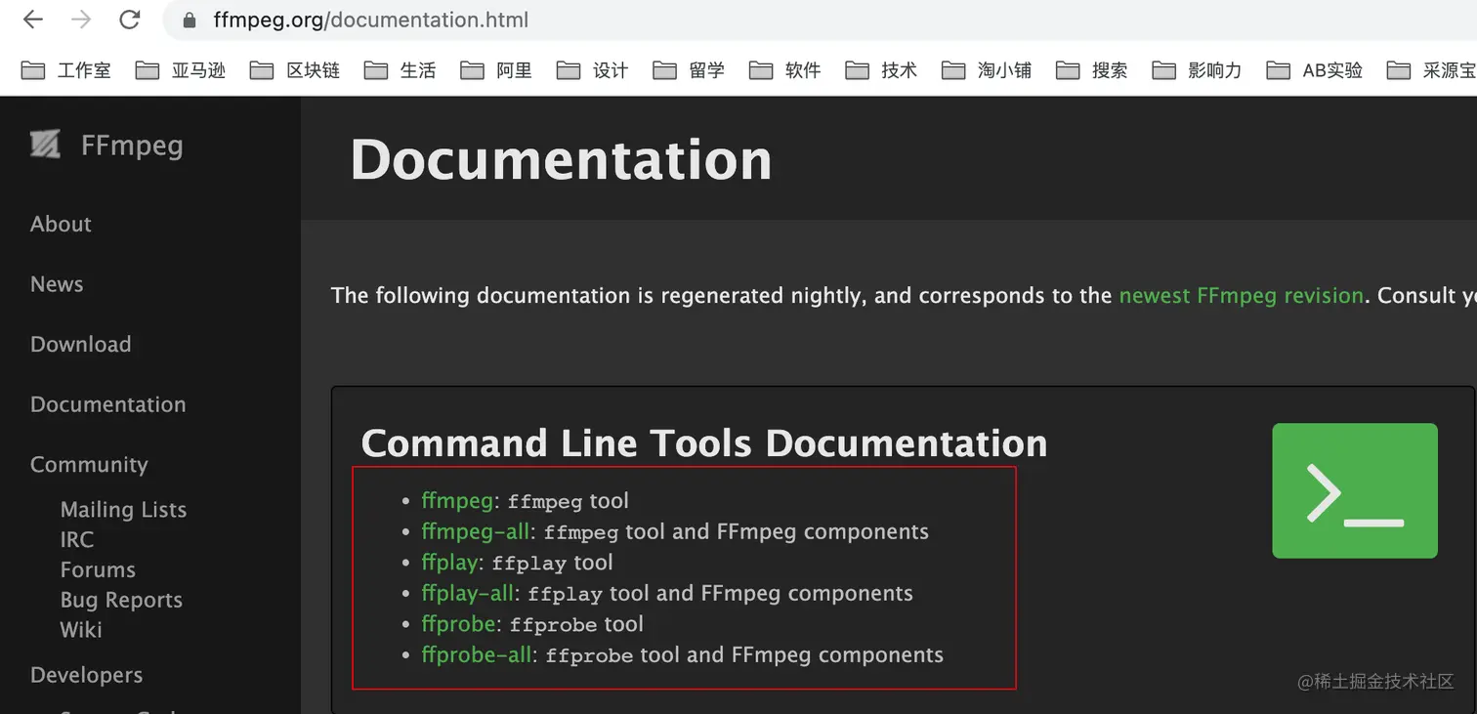Click the green terminal prompt icon
This screenshot has width=1477, height=714.
point(1354,490)
